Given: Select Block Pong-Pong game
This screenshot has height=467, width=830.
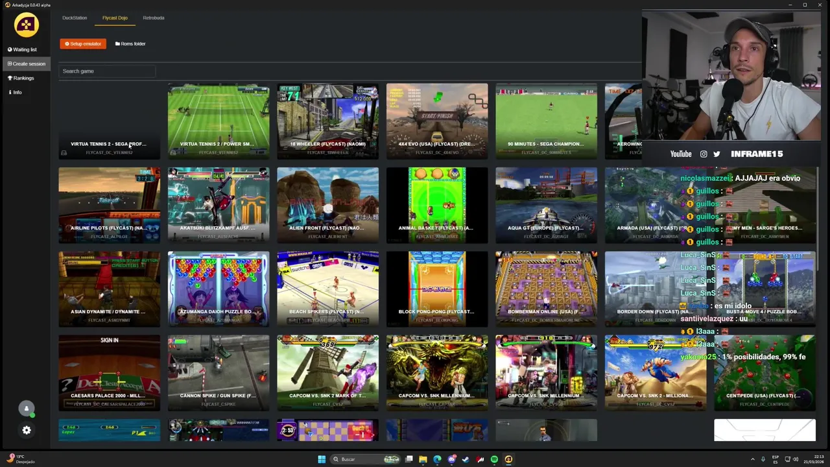Looking at the screenshot, I should [437, 289].
